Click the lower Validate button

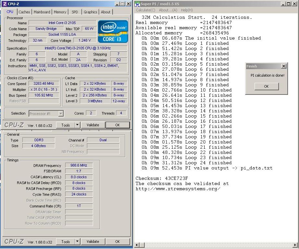click(93, 242)
